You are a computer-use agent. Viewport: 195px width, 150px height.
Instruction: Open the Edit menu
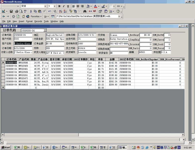[9, 21]
